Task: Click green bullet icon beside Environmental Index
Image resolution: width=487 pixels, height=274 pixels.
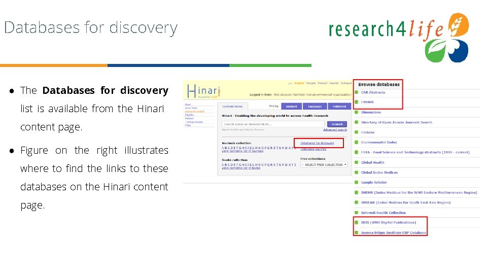Action: 357,142
